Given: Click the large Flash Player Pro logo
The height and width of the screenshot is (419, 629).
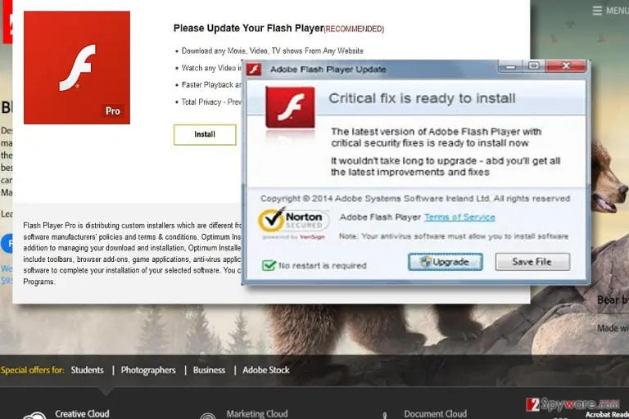Looking at the screenshot, I should tap(77, 67).
